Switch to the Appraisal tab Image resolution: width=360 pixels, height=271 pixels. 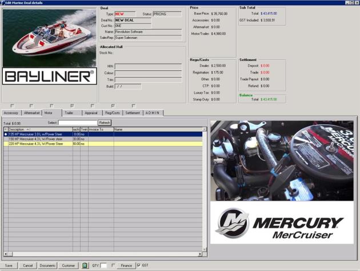click(93, 113)
